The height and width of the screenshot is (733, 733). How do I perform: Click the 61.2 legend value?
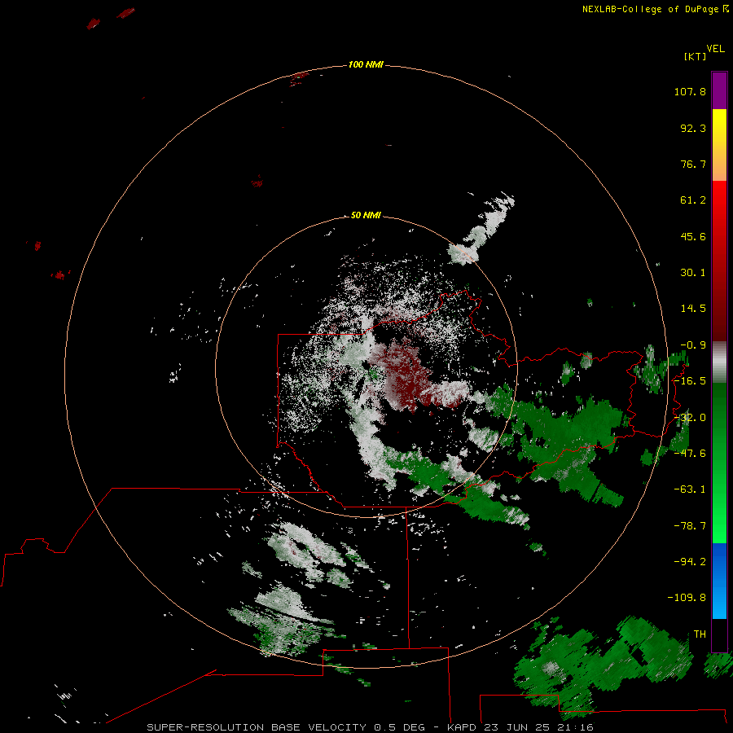[693, 200]
